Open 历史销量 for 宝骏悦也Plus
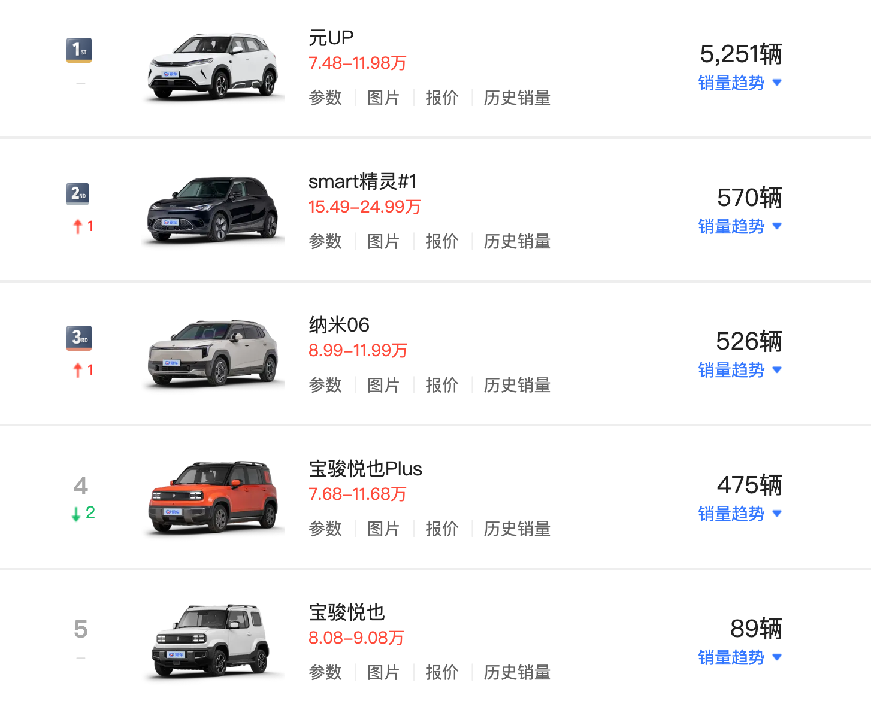 [x=517, y=529]
